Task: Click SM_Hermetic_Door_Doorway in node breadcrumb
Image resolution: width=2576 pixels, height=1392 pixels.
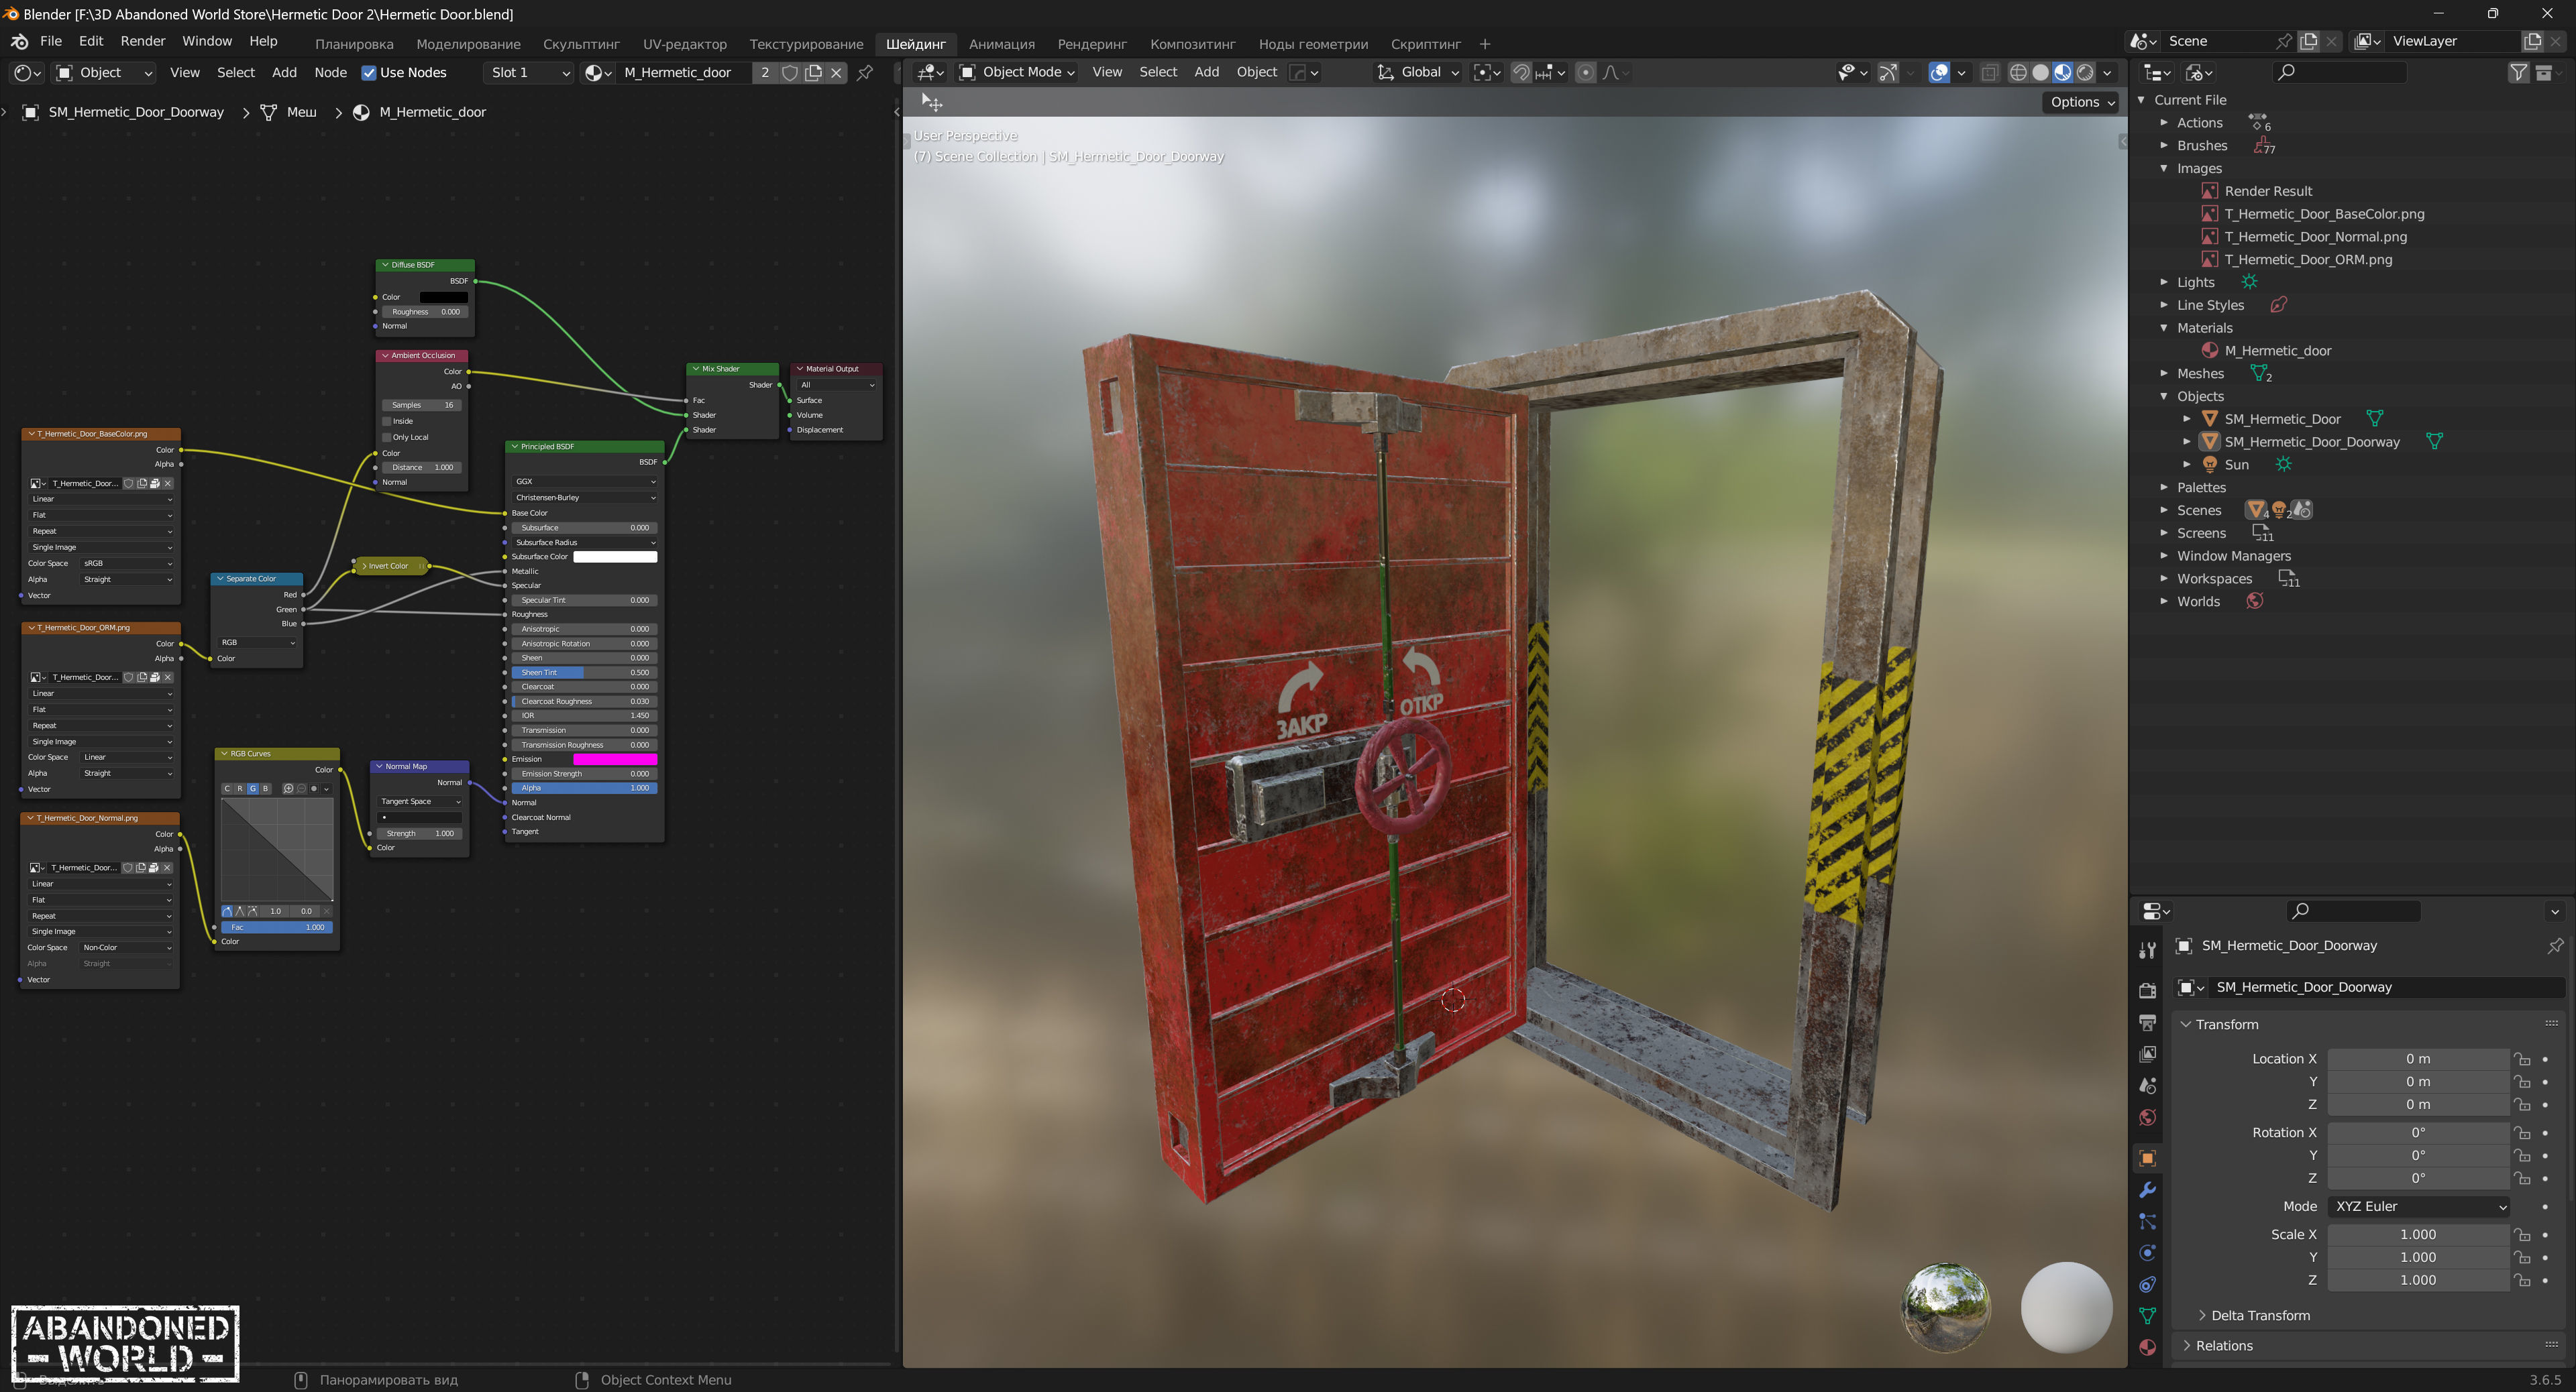Action: (136, 112)
